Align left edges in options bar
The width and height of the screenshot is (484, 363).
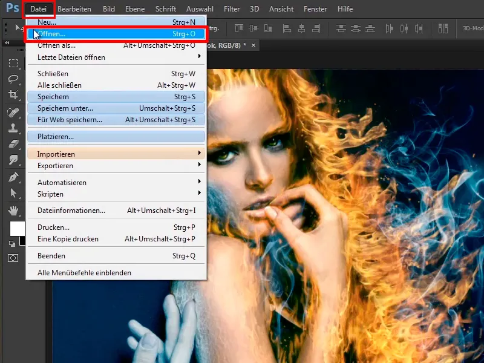coord(287,28)
